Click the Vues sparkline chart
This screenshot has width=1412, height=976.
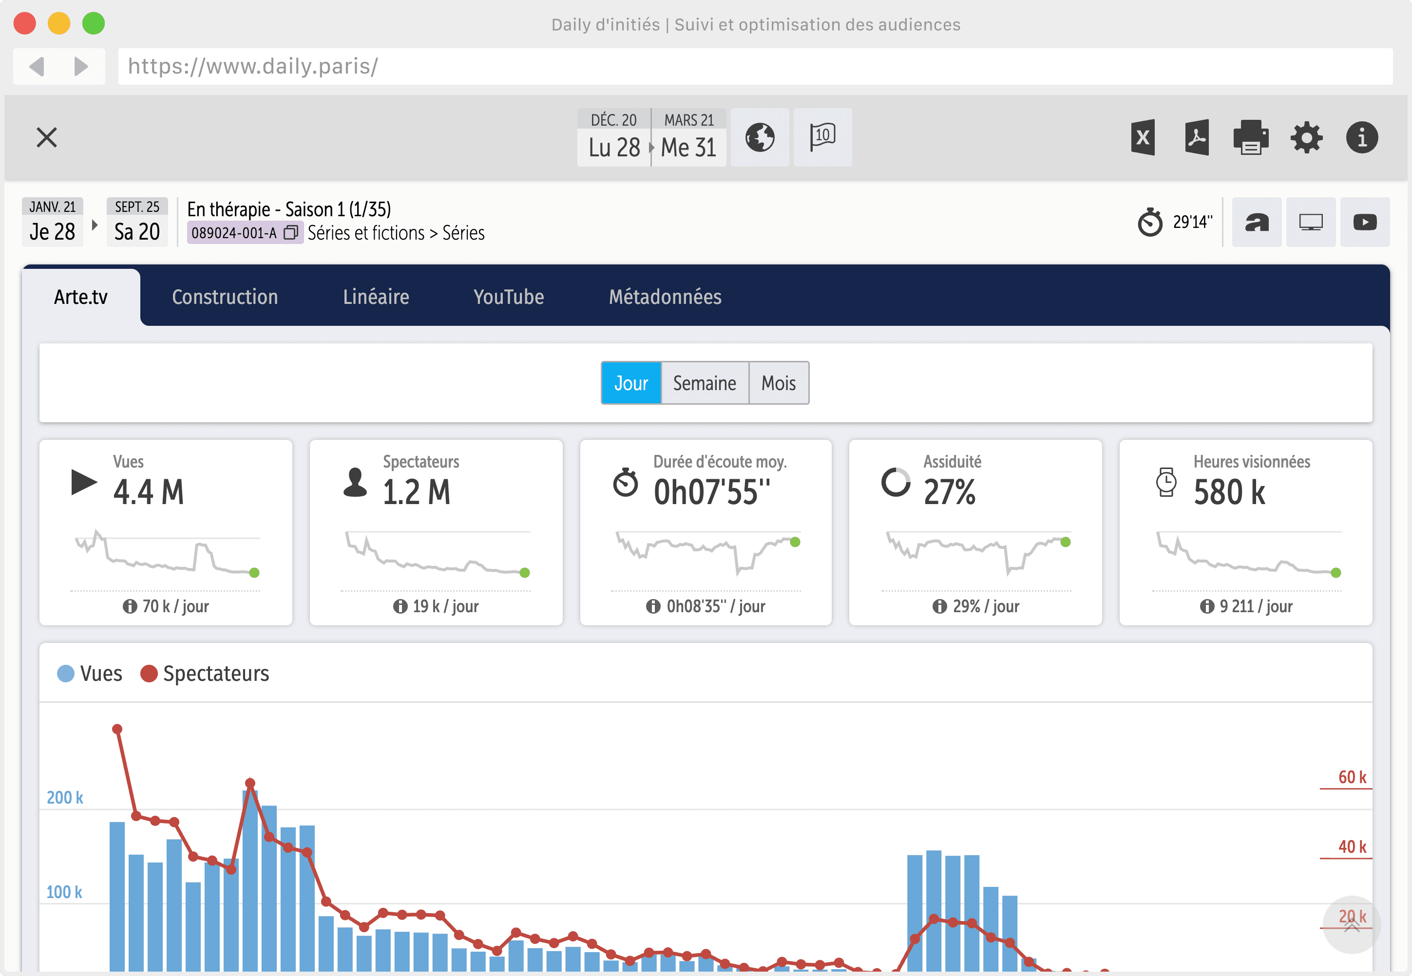[x=165, y=553]
